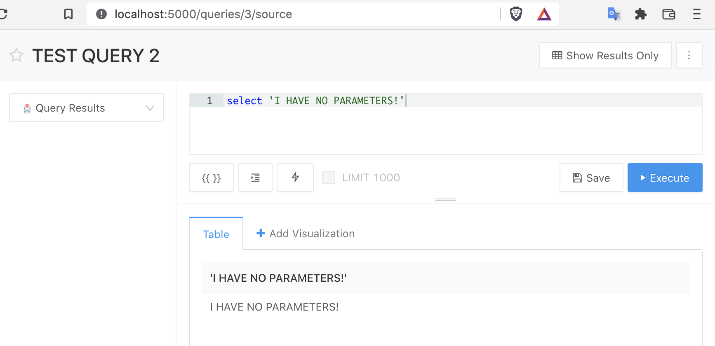Open the site security info icon
Image resolution: width=715 pixels, height=346 pixels.
tap(101, 14)
